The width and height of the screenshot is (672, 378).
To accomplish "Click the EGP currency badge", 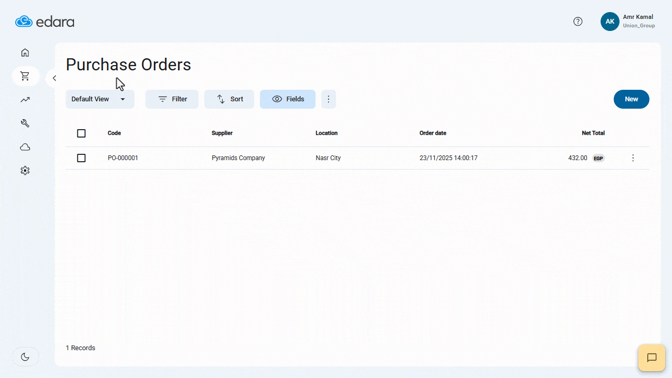I will tap(598, 158).
